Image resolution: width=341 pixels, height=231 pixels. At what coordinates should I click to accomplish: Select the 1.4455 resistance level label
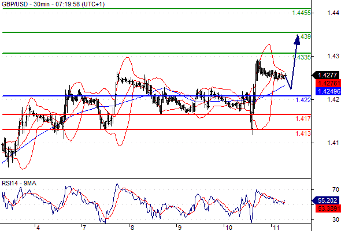302,13
